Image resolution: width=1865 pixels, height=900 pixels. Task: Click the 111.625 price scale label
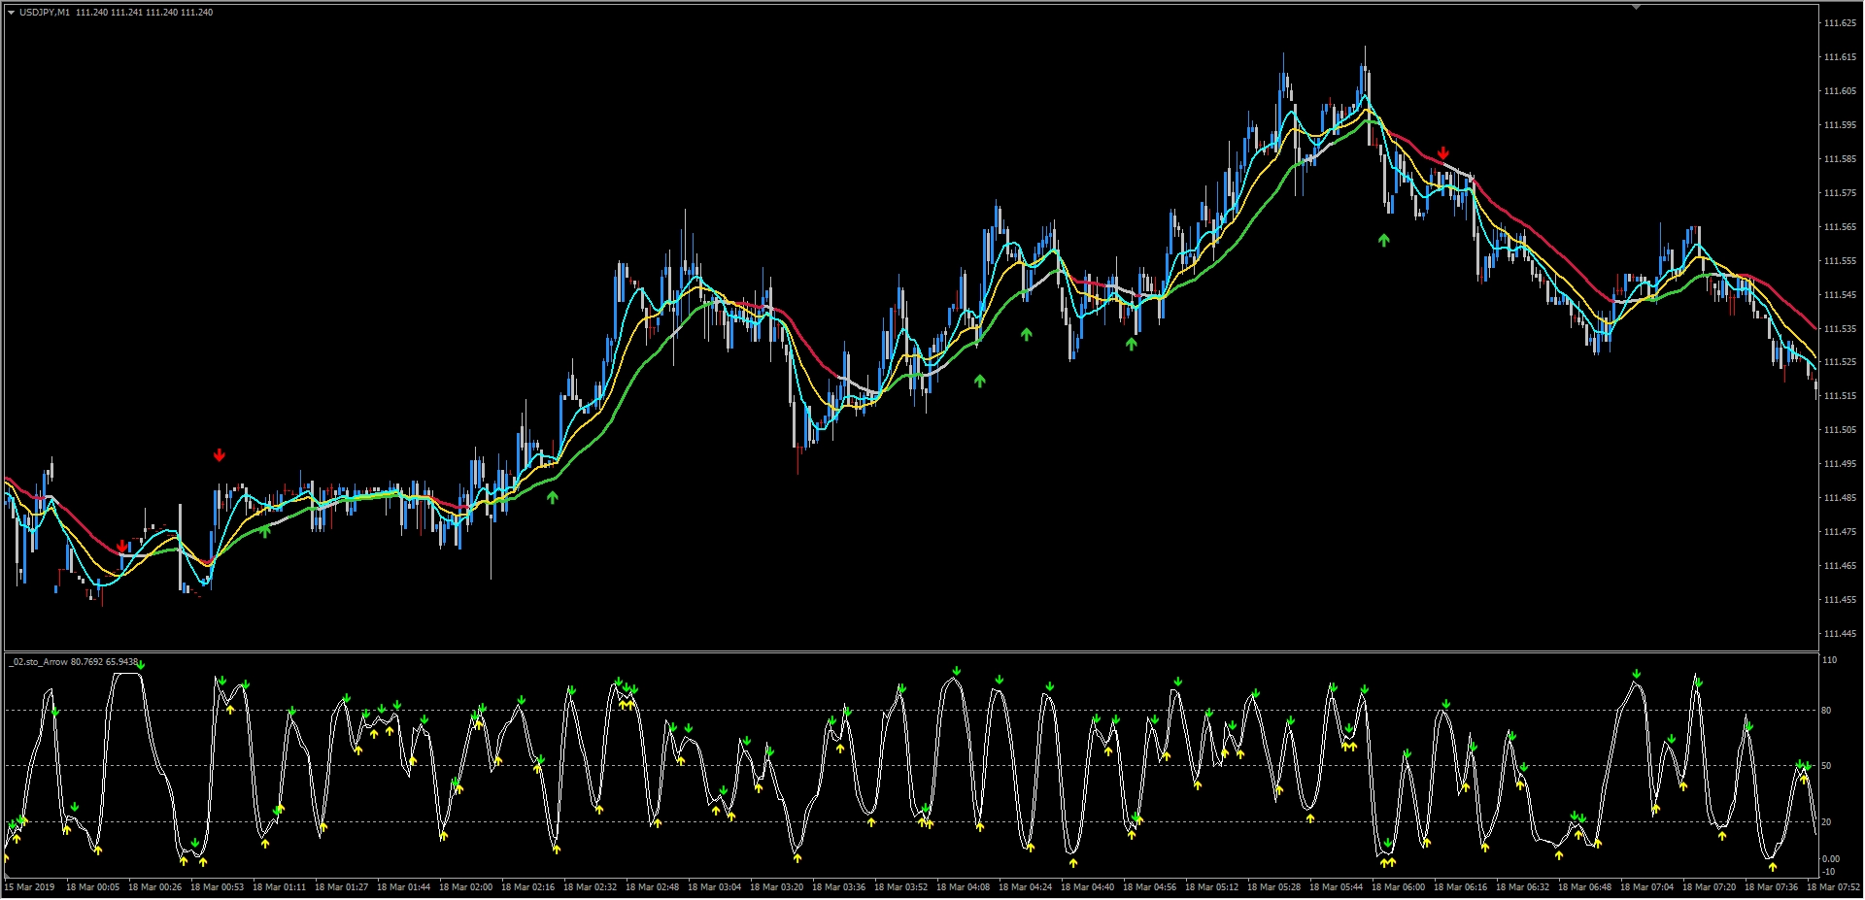1840,23
